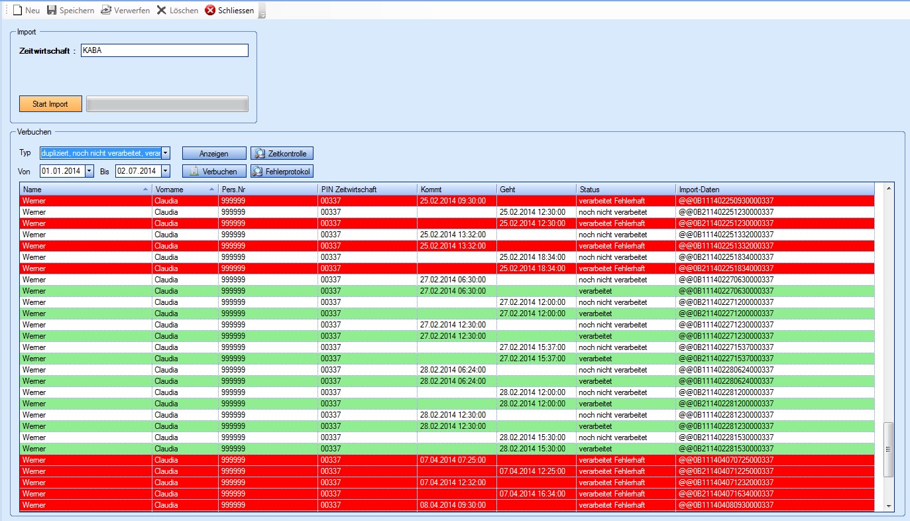Sort by the Geht column header

click(x=536, y=189)
